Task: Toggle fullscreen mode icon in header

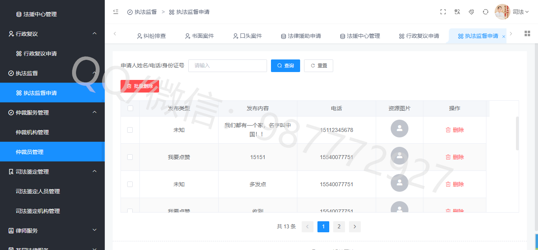Action: [x=443, y=12]
